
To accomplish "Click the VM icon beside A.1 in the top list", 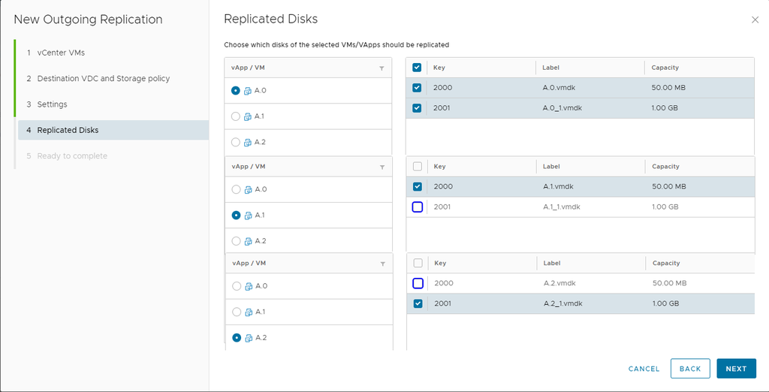I will pos(248,116).
